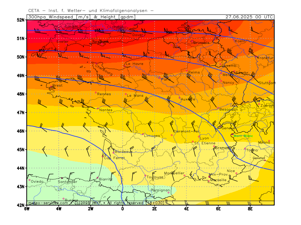Screen dimensions: 301x225
Task: Click the Cap Ferret label
Action: click(x=114, y=158)
